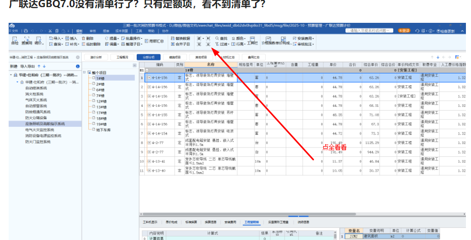This screenshot has height=240, width=471.
Task: Click the blue info icon beside 导入导出
Action: pyautogui.click(x=78, y=66)
